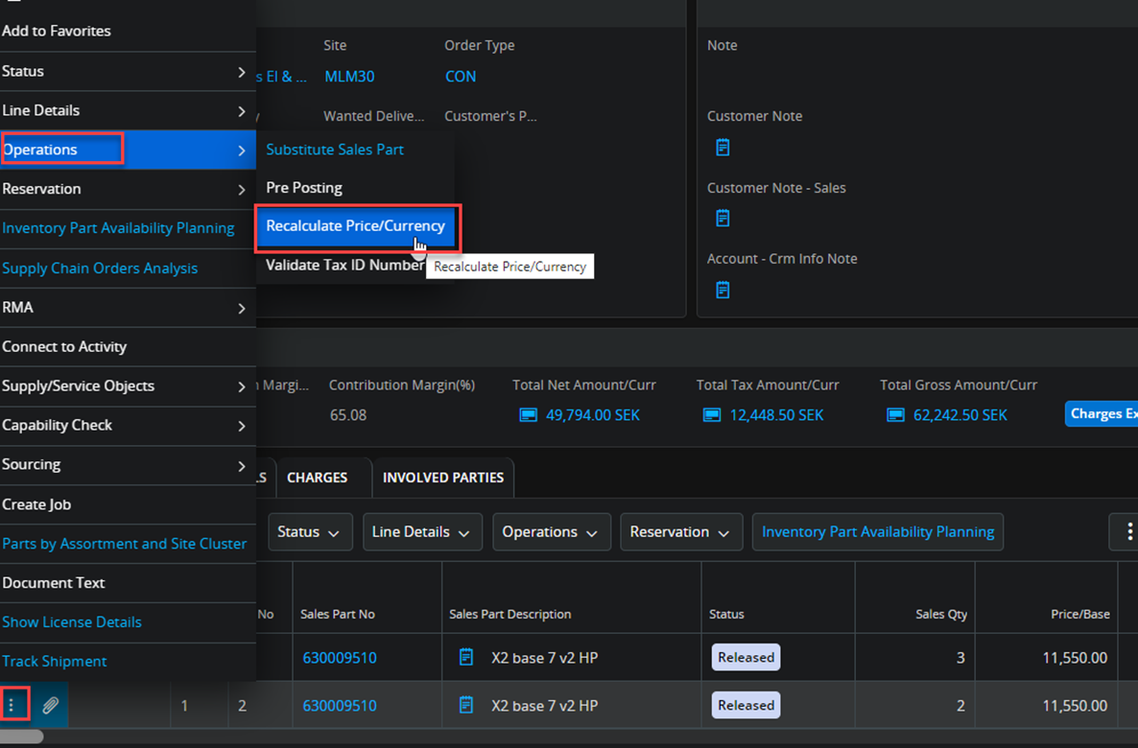This screenshot has width=1138, height=748.
Task: Open the overflow menu at right of the toolbar
Action: tap(1128, 531)
